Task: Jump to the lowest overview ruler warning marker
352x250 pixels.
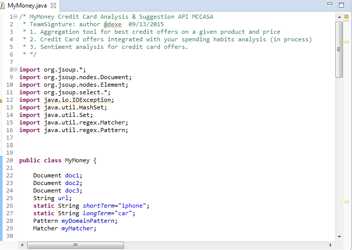Action: tap(346, 202)
